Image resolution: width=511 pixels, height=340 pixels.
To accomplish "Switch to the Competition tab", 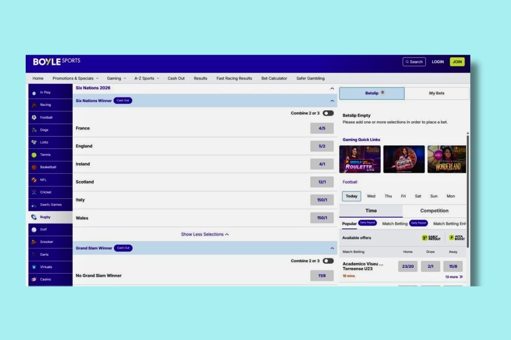I will (x=434, y=211).
